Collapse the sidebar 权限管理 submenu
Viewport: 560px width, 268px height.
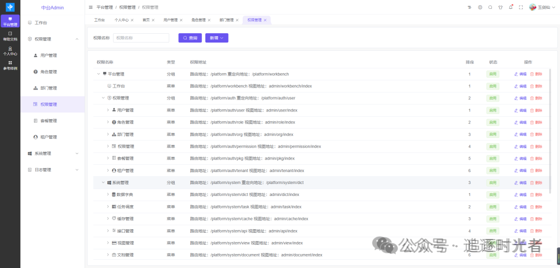(77, 39)
